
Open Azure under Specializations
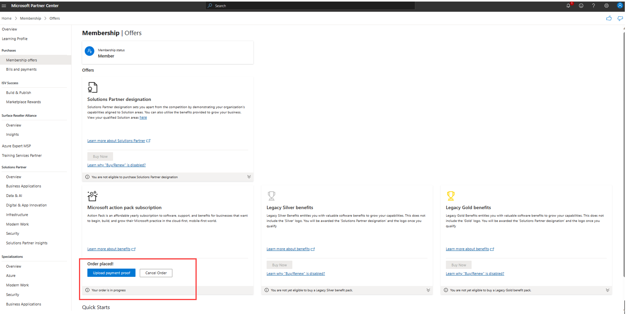click(x=11, y=276)
